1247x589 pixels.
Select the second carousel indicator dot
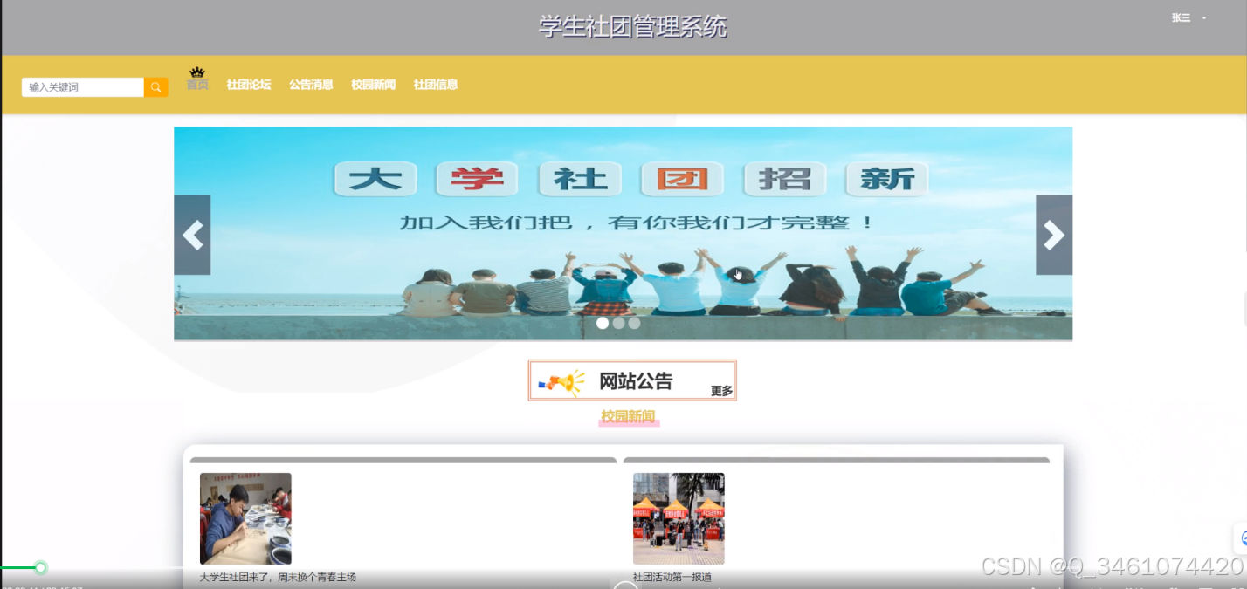[618, 323]
